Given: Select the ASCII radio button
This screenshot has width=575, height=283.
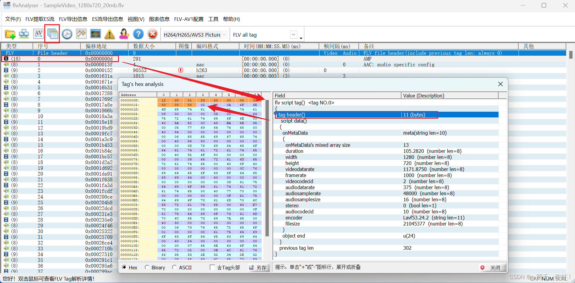Looking at the screenshot, I should pyautogui.click(x=174, y=267).
